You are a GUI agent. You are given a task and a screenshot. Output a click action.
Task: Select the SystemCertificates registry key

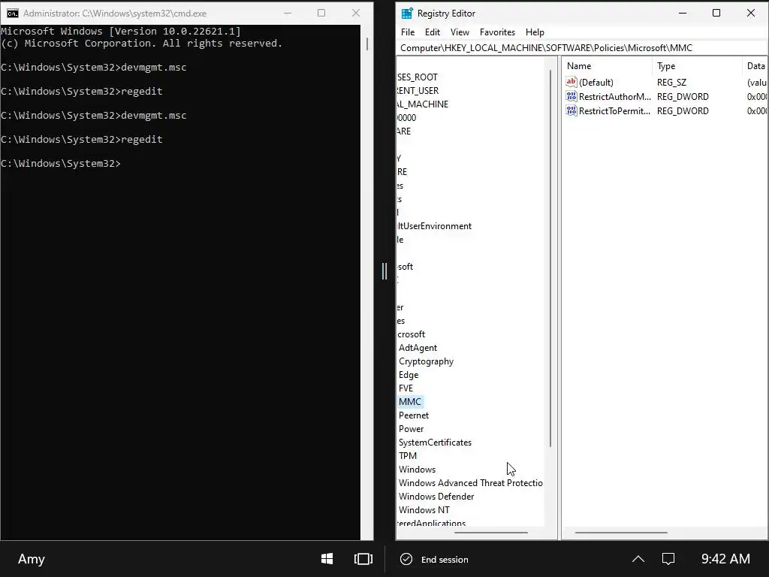(x=435, y=443)
